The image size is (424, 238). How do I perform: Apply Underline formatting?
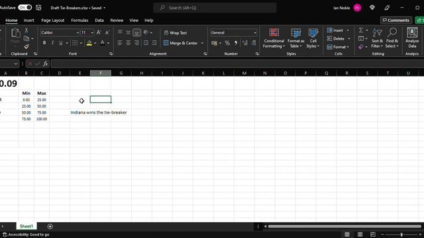click(x=61, y=43)
